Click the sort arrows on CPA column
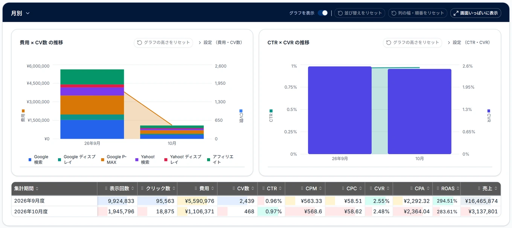The image size is (512, 228). click(428, 188)
